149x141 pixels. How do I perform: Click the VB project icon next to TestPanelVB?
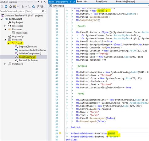6,19
